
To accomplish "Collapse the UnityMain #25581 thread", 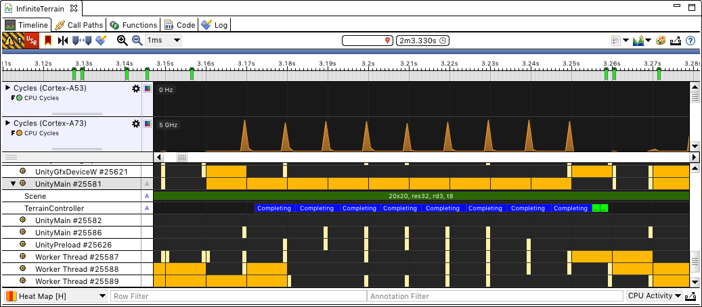I will click(13, 183).
